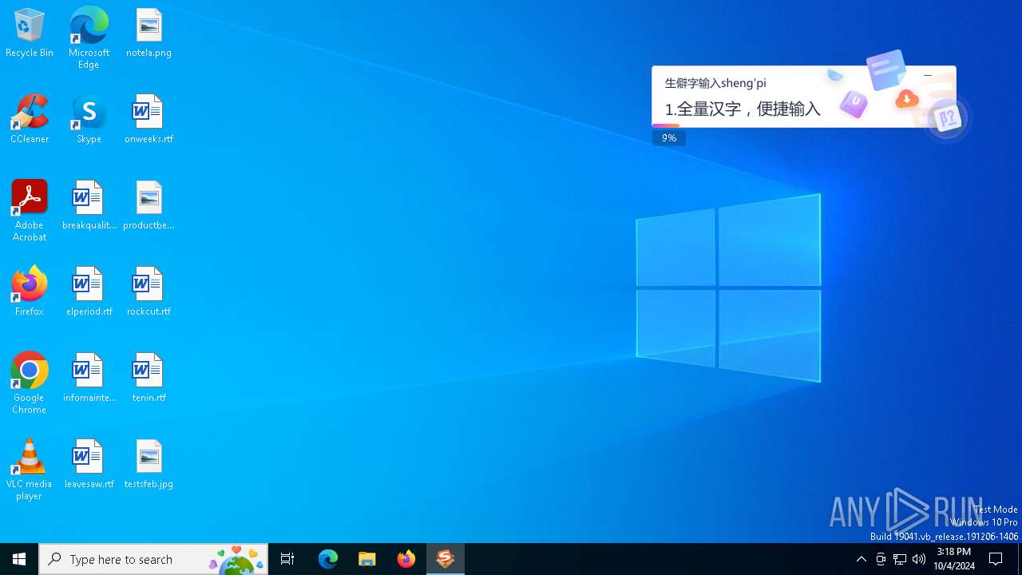Select the Adobe Acrobat desktop shortcut

[x=30, y=211]
